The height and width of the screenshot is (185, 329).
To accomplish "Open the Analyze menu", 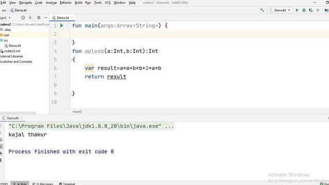I will [x=51, y=3].
